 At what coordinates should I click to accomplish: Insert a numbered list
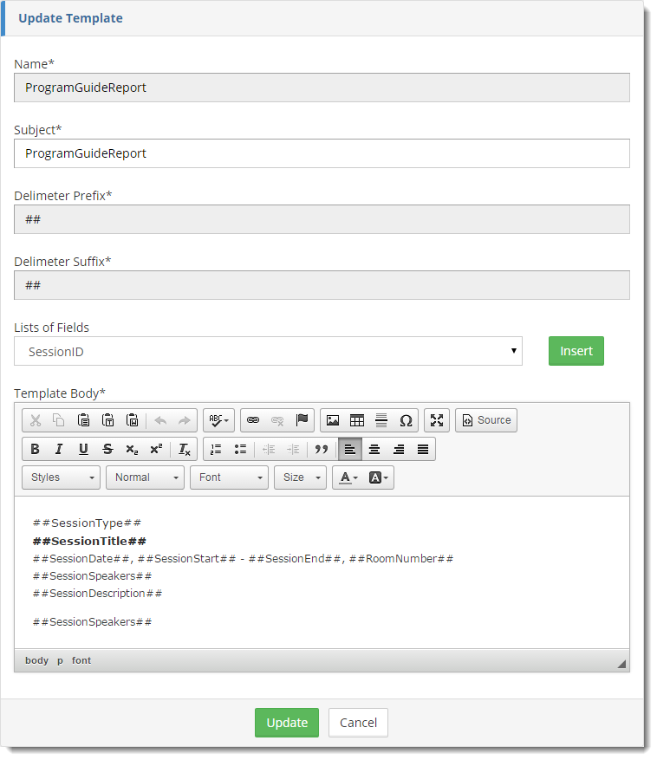216,449
